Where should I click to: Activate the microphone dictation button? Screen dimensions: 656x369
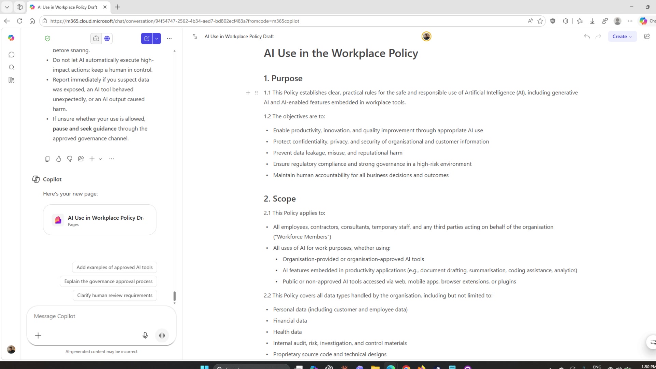point(145,336)
